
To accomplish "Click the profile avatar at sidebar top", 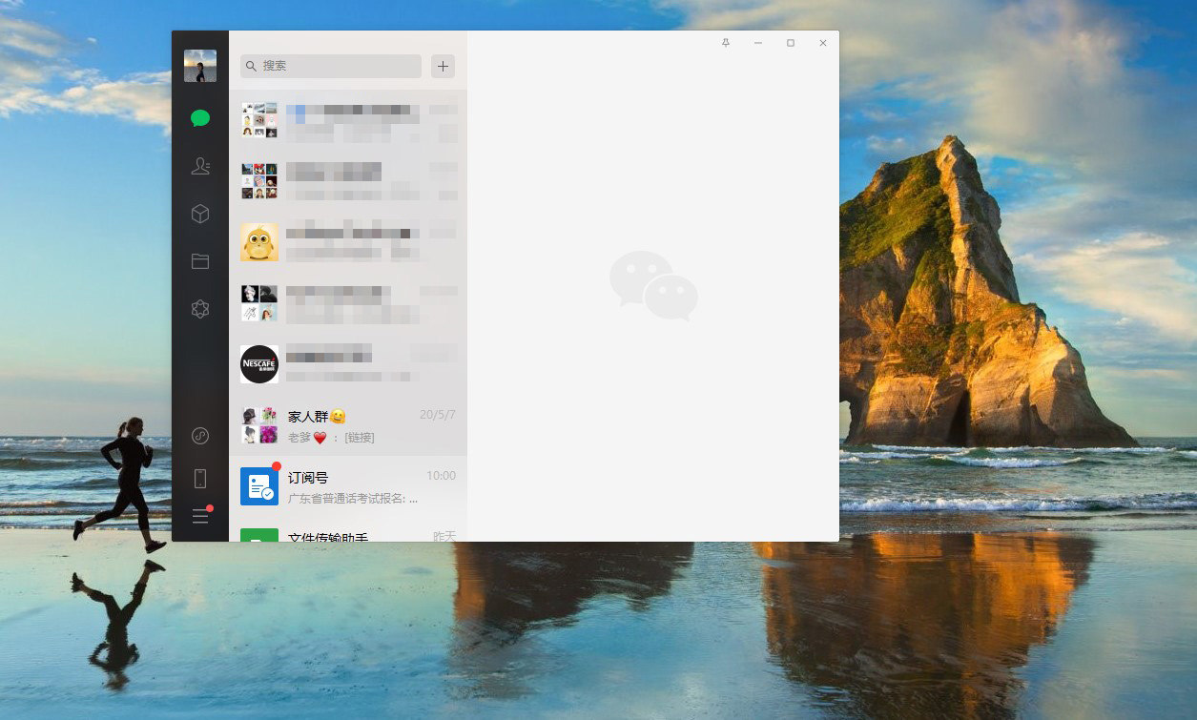I will 200,66.
